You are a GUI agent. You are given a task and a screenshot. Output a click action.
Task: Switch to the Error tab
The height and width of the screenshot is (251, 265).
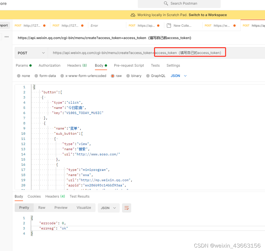click(x=107, y=26)
